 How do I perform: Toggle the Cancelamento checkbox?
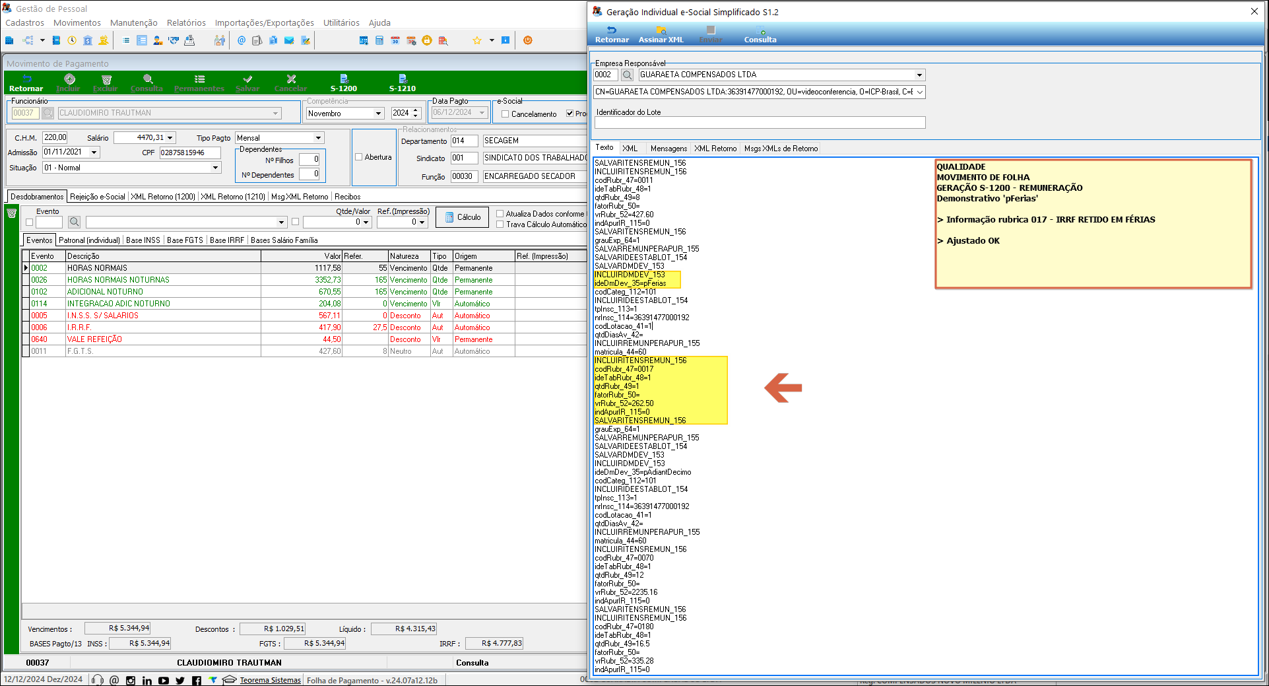tap(505, 114)
